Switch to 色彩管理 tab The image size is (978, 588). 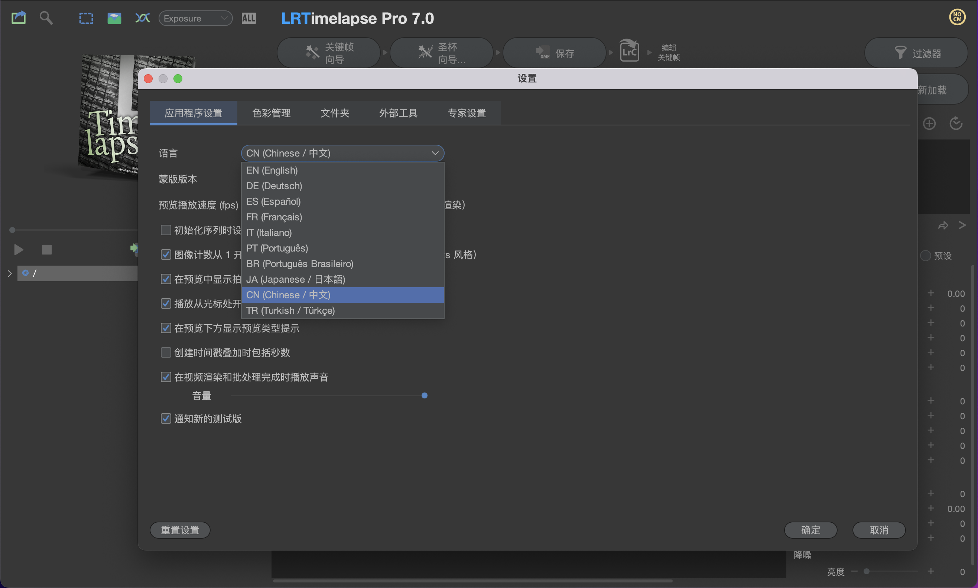coord(271,113)
